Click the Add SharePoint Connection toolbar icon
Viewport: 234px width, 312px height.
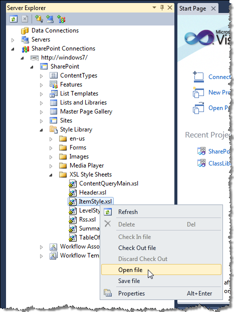click(61, 19)
